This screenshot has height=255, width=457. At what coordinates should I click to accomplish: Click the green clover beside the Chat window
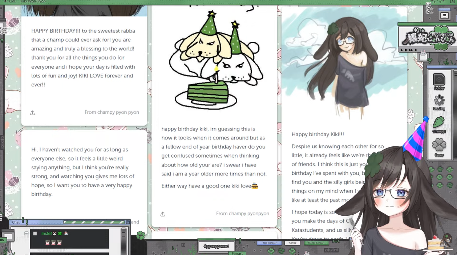coord(141,235)
